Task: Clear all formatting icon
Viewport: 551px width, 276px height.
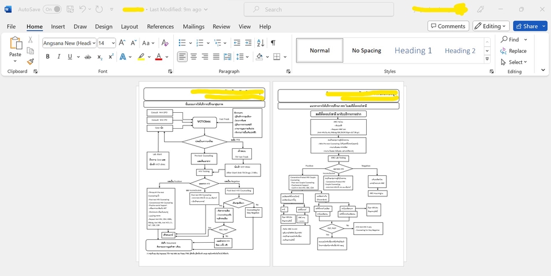Action: pyautogui.click(x=165, y=43)
